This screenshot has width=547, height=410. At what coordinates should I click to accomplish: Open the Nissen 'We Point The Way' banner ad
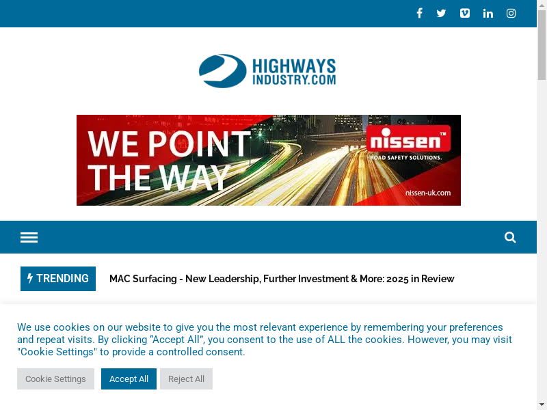(269, 160)
